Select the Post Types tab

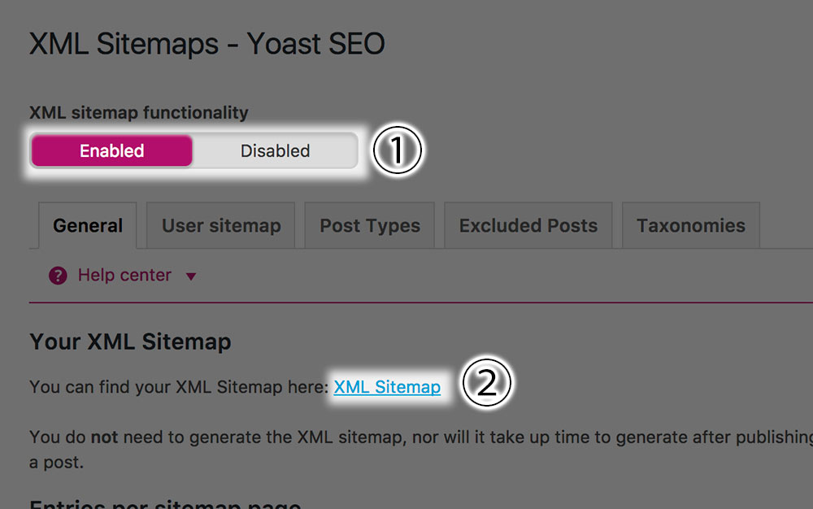click(x=370, y=225)
